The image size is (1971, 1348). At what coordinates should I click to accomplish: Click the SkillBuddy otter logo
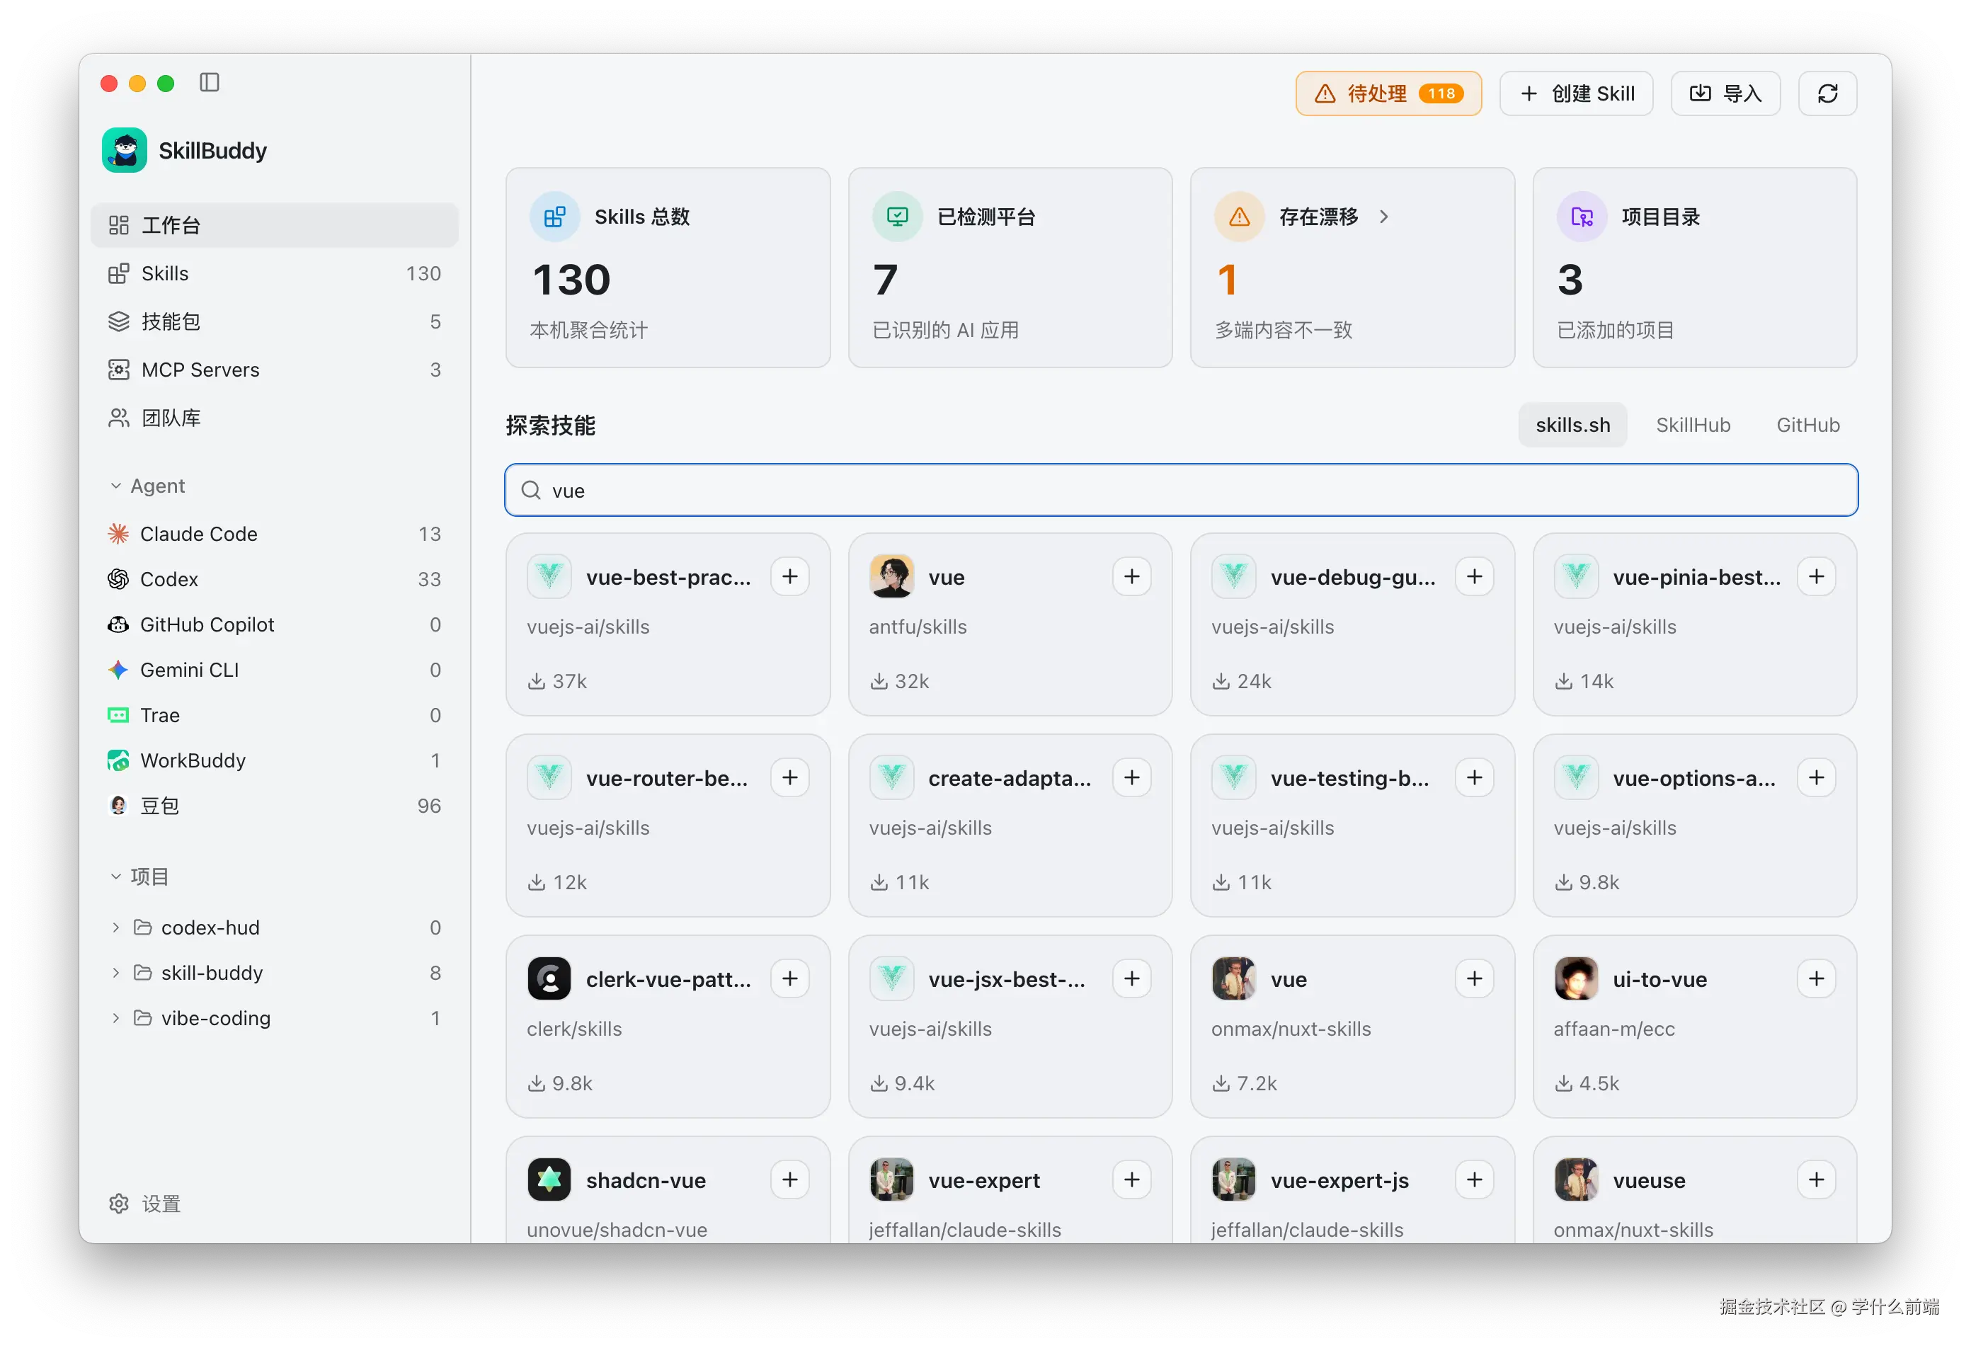(125, 150)
